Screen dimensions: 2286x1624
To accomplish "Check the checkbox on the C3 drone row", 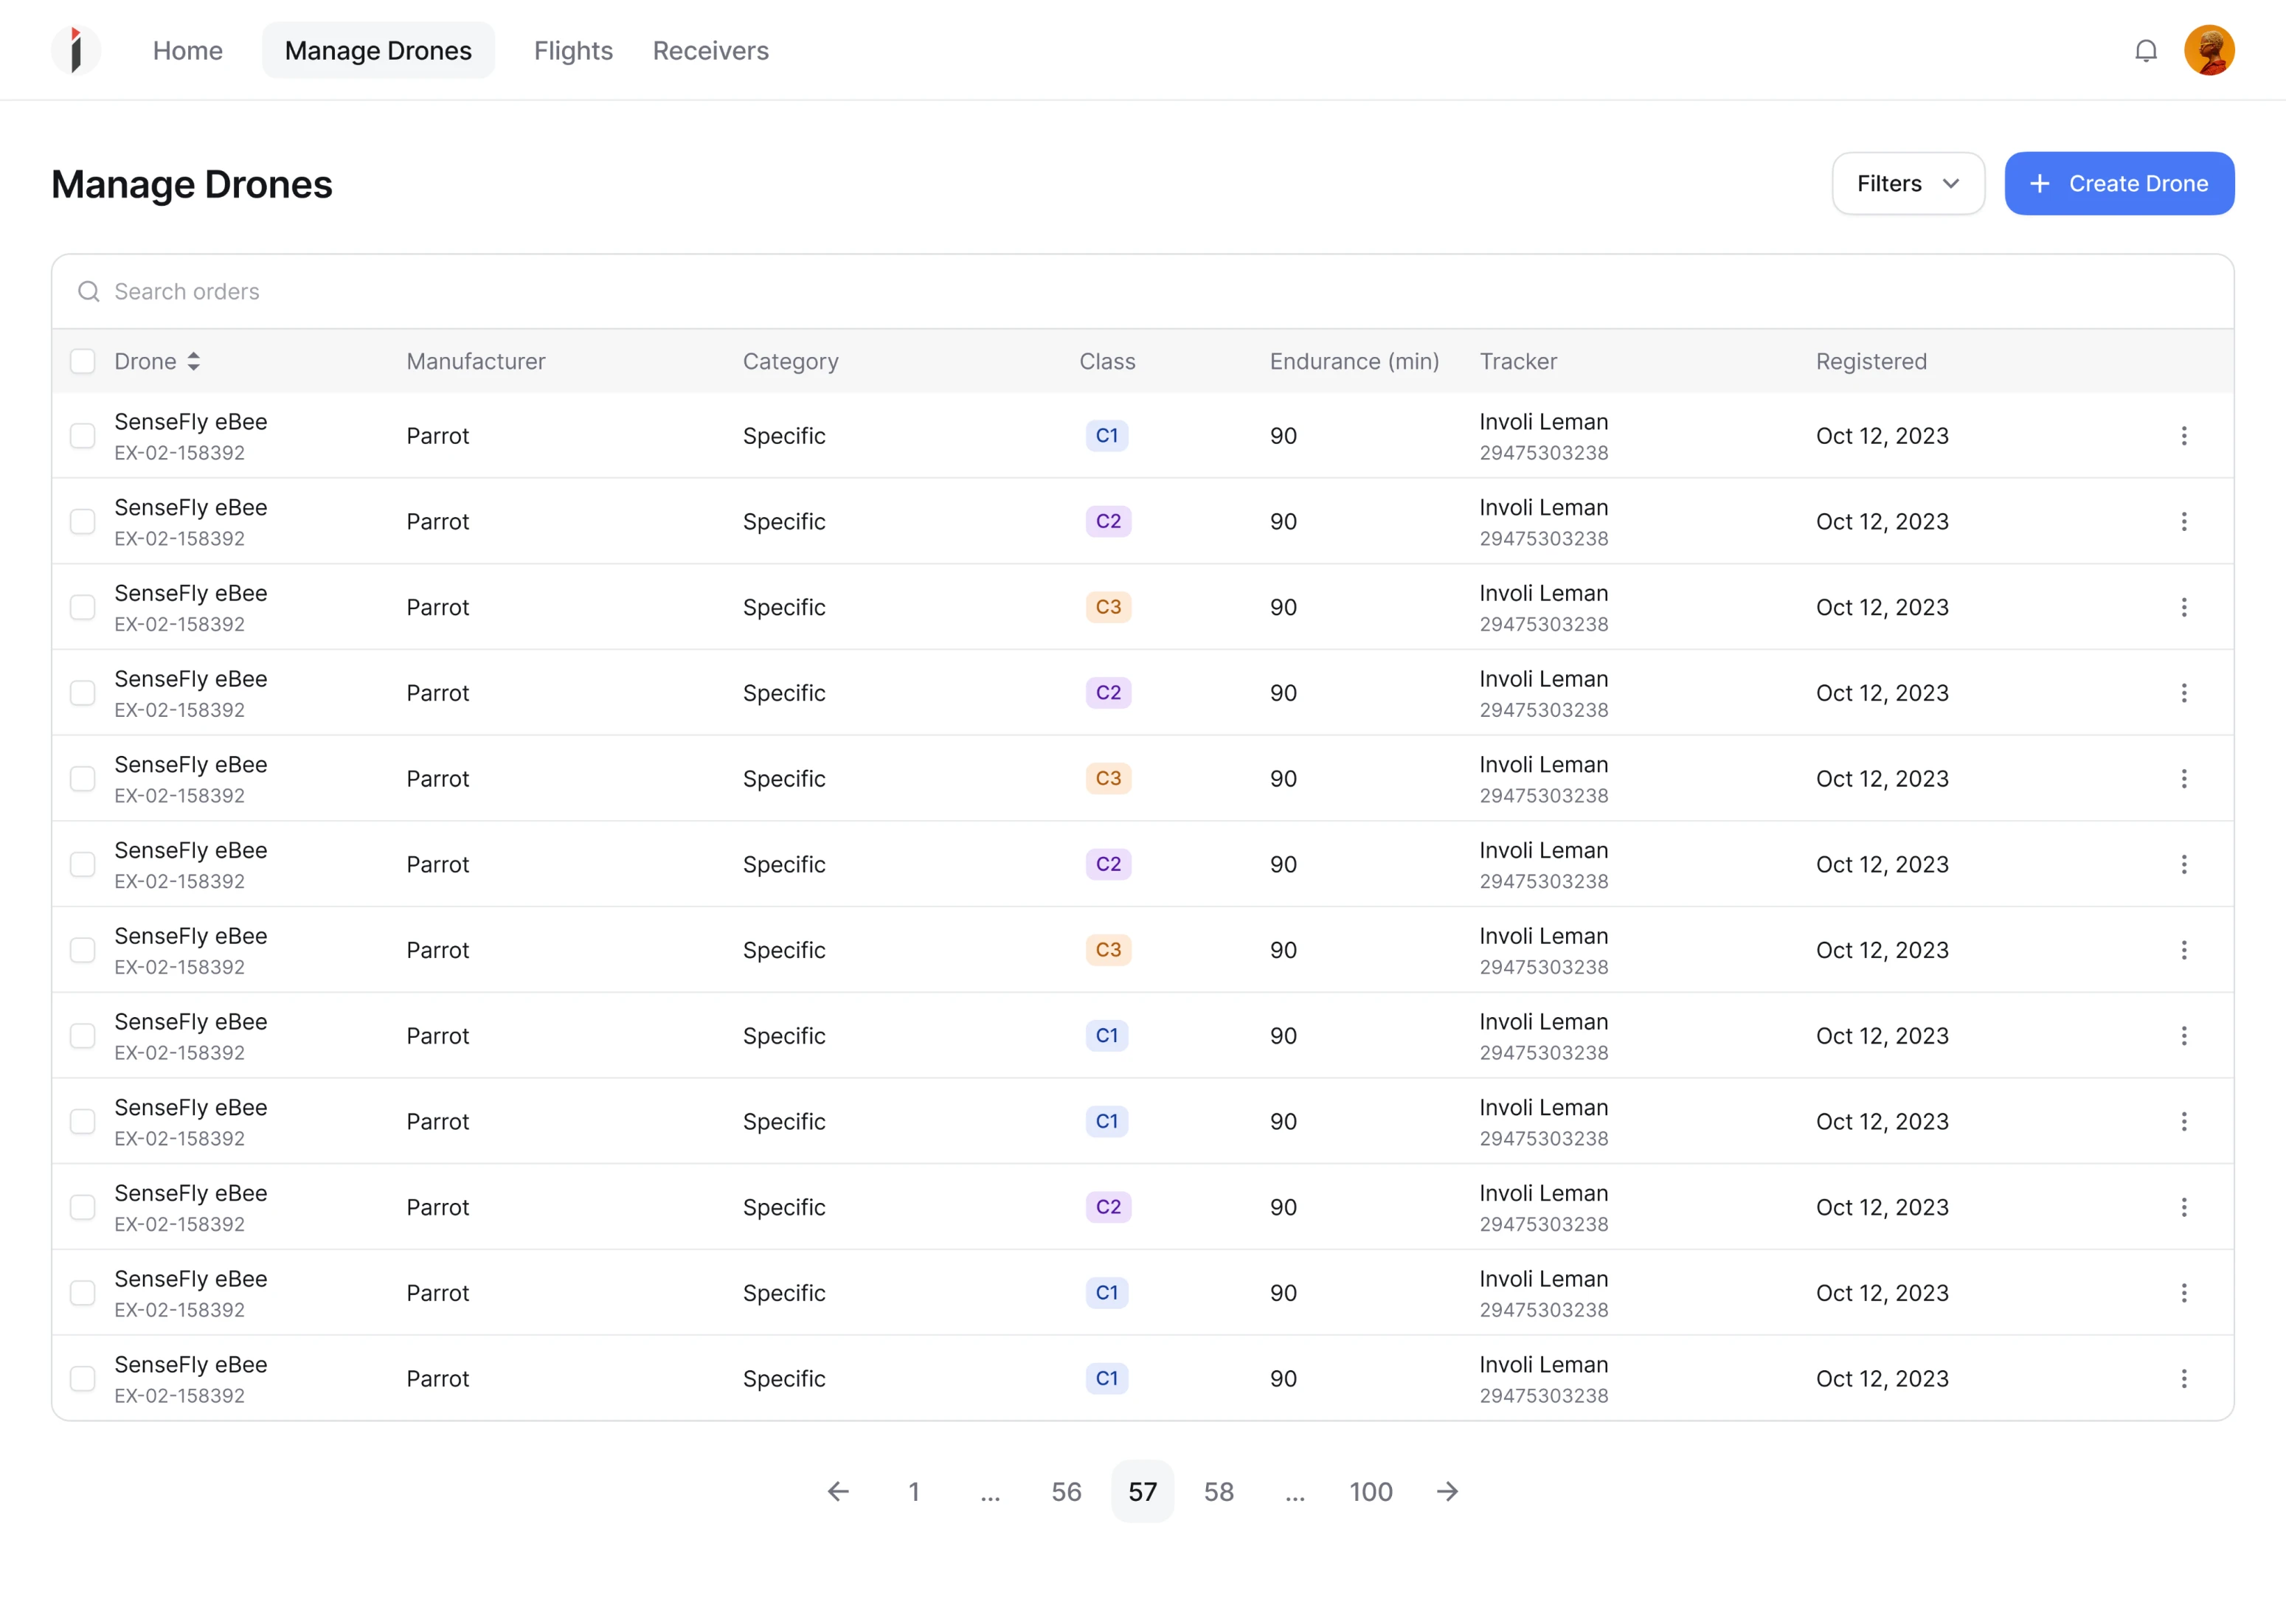I will [x=82, y=607].
